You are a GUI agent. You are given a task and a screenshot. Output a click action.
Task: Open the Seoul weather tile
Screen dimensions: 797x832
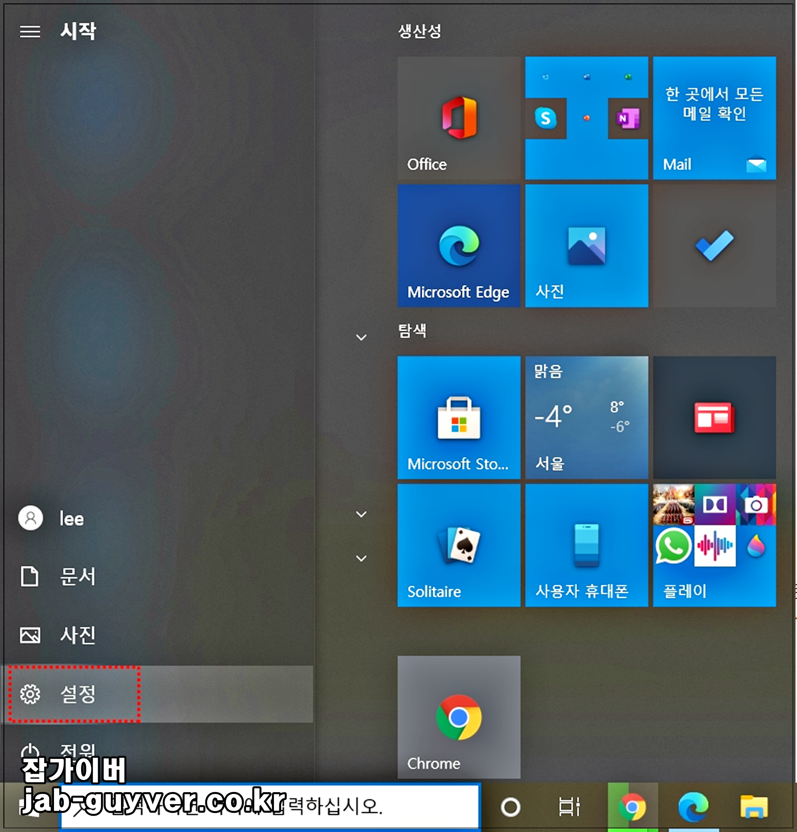pyautogui.click(x=586, y=417)
